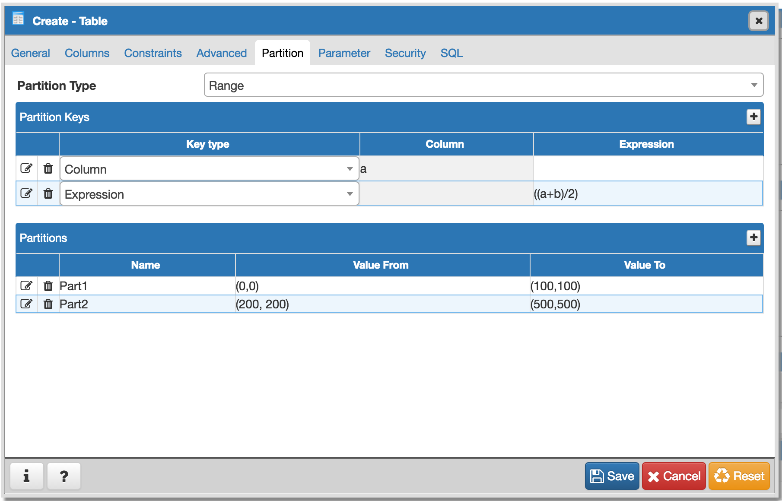Edit the Expression partition key row
This screenshot has width=782, height=501.
coord(26,193)
